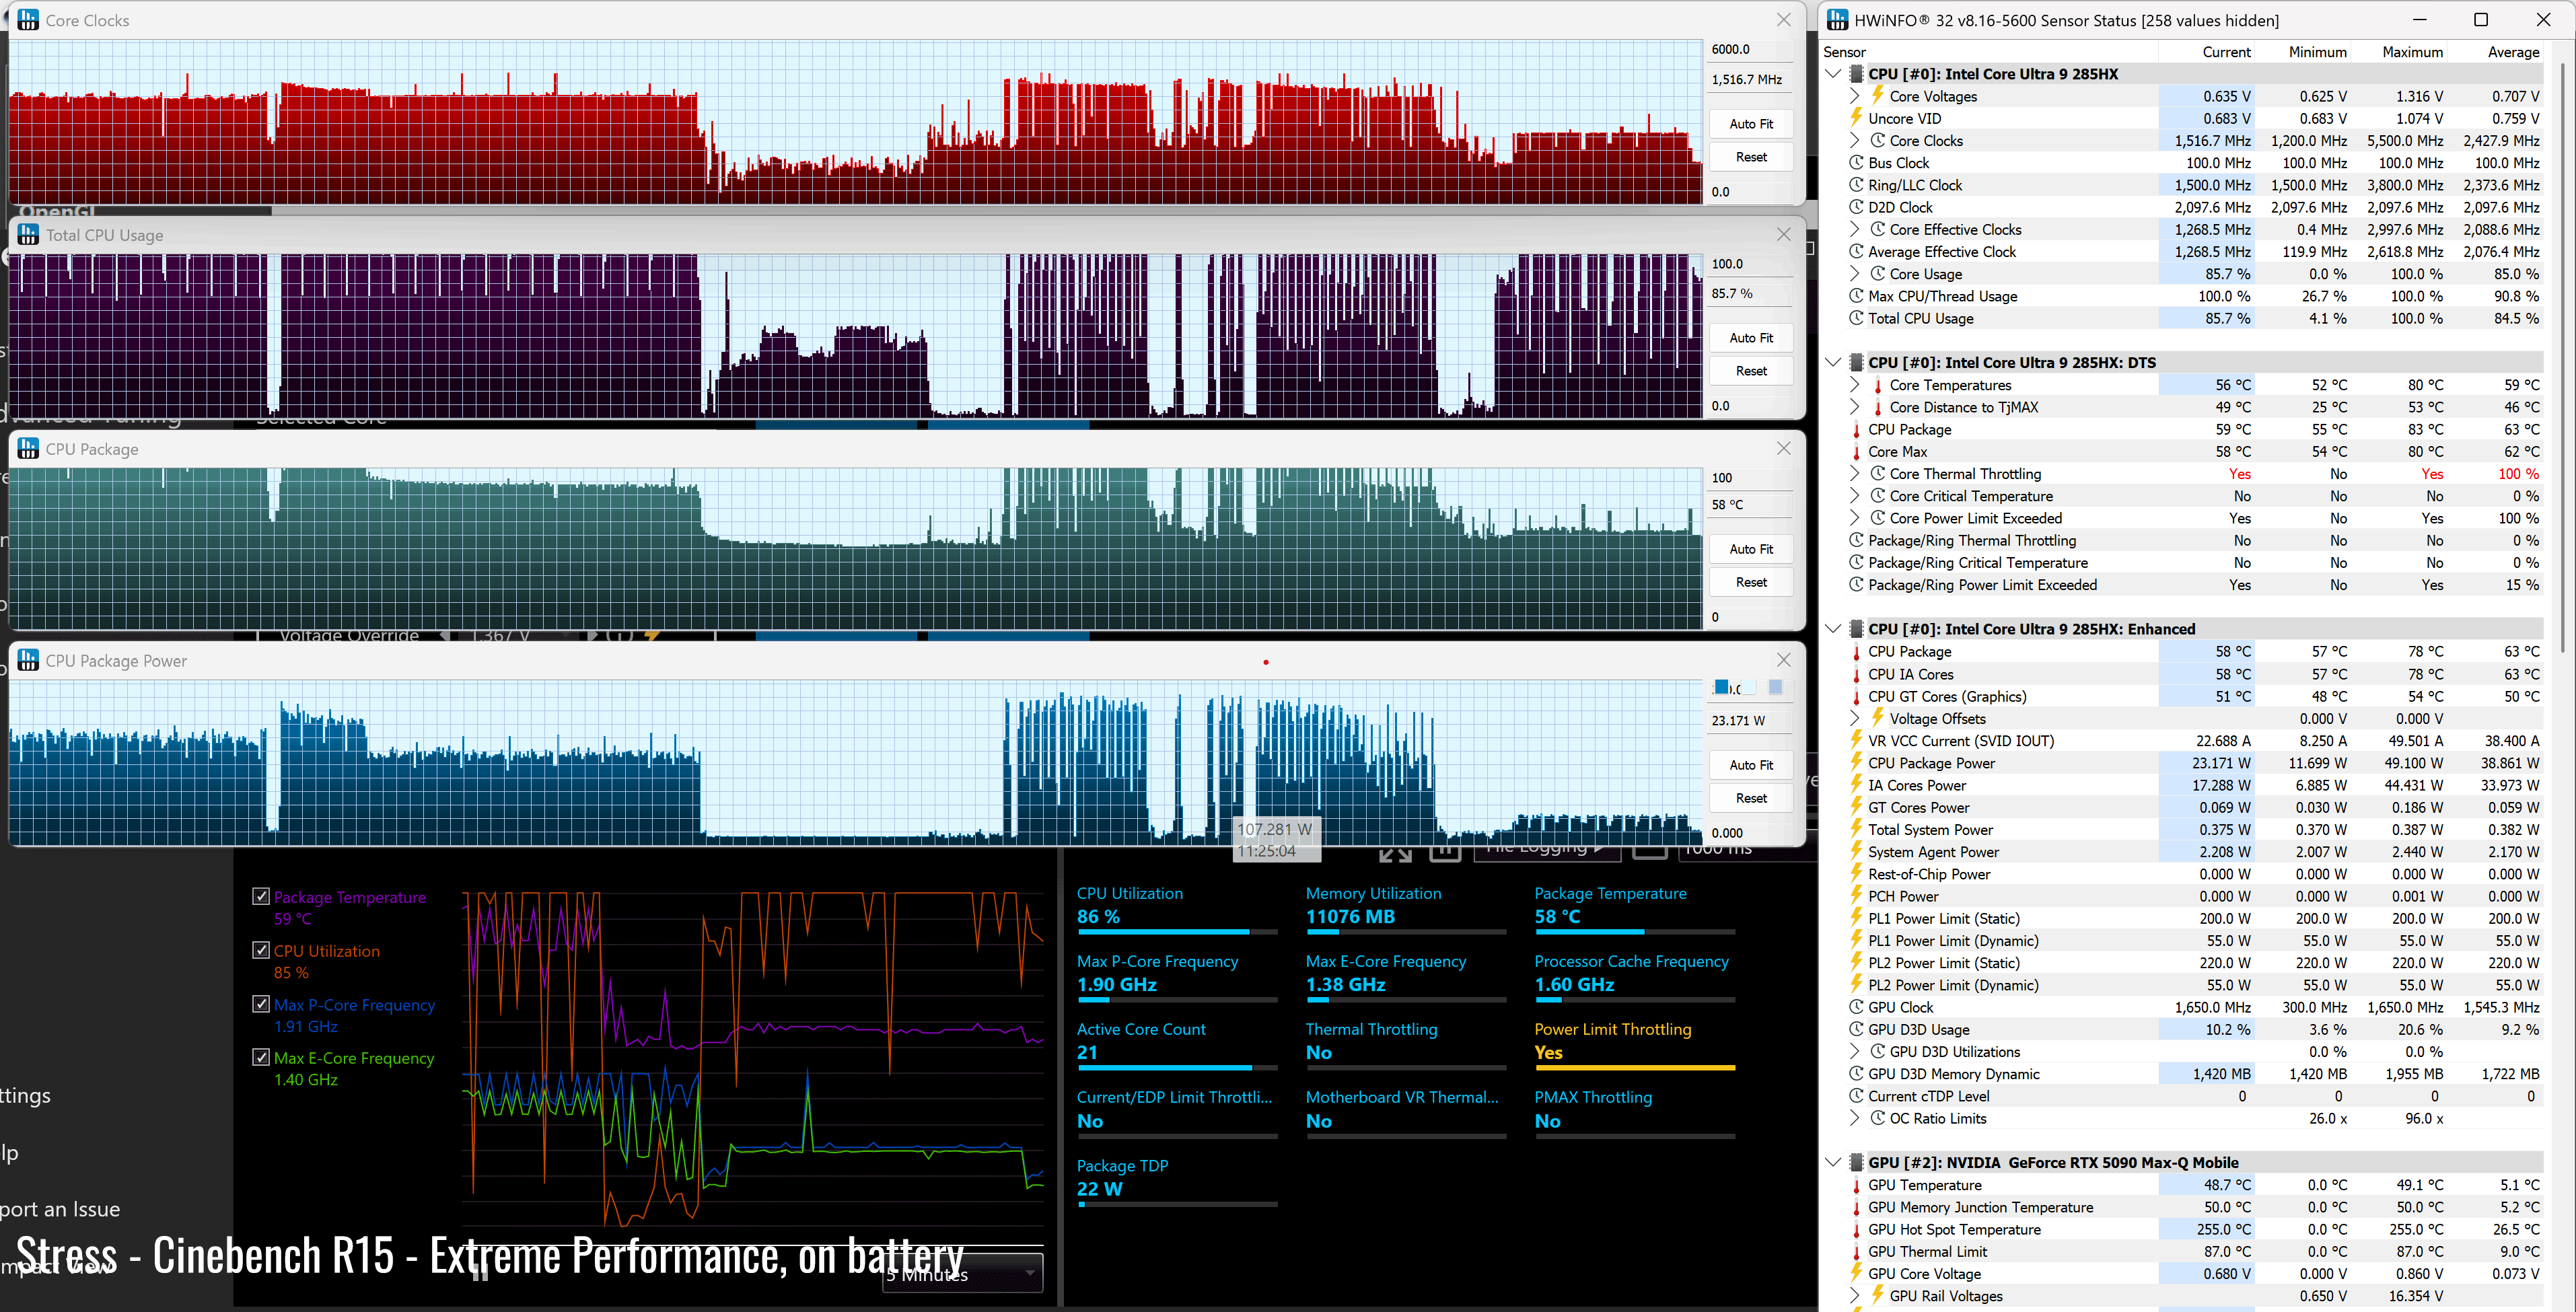This screenshot has height=1312, width=2576.
Task: Click the lightning icon beside Uncore VID
Action: (1856, 118)
